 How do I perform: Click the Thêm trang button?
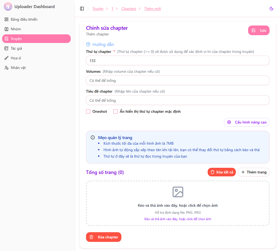[x=253, y=172]
